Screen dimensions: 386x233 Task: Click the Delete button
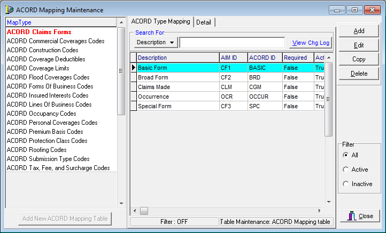click(x=359, y=74)
